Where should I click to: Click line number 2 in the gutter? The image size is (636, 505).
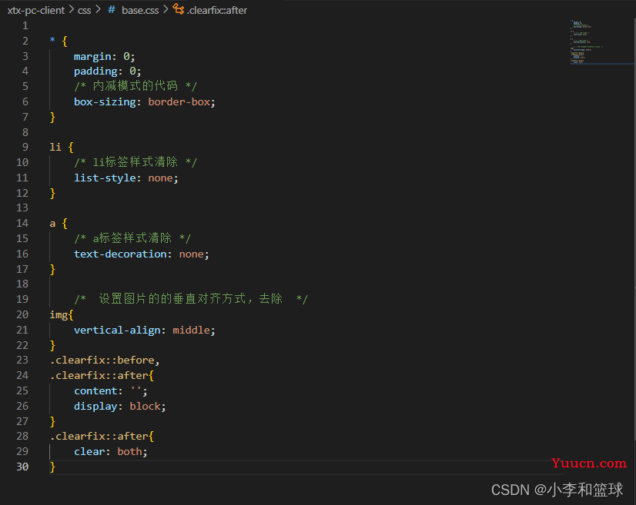pos(25,41)
